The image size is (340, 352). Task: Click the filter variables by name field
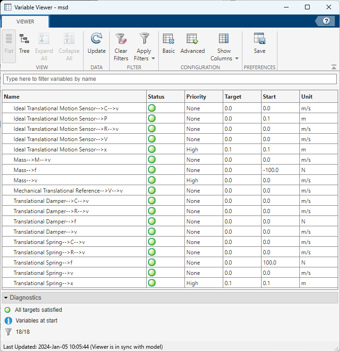[x=170, y=79]
